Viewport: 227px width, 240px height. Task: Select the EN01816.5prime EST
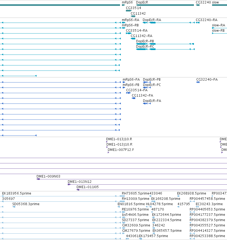click(x=119, y=207)
